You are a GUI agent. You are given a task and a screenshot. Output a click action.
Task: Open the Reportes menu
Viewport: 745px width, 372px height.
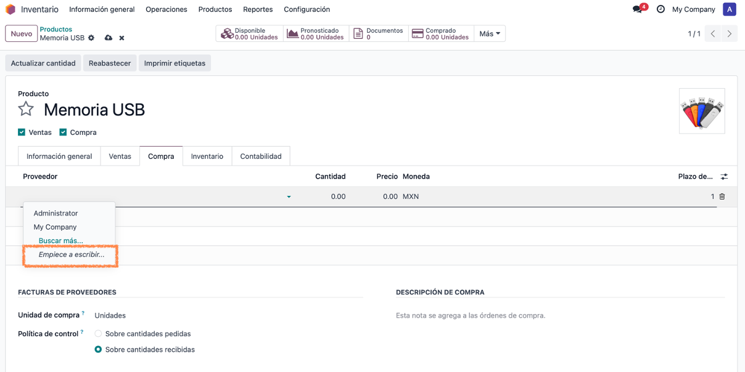point(258,9)
